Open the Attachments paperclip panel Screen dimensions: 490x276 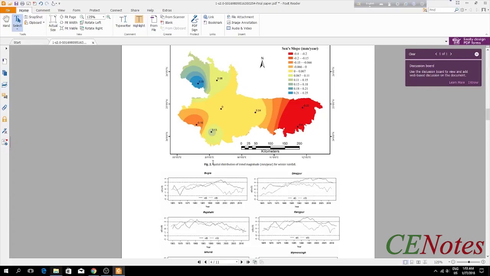(5, 108)
